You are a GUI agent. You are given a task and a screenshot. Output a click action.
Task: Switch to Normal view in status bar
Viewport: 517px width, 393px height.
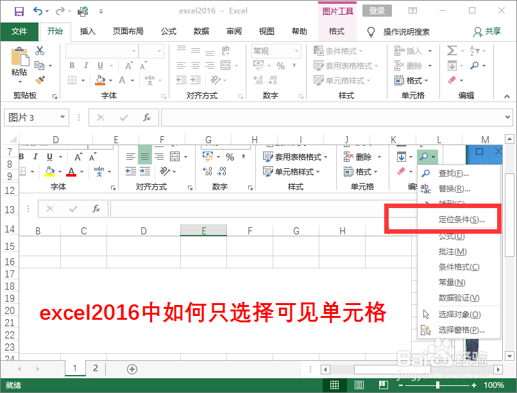click(334, 385)
